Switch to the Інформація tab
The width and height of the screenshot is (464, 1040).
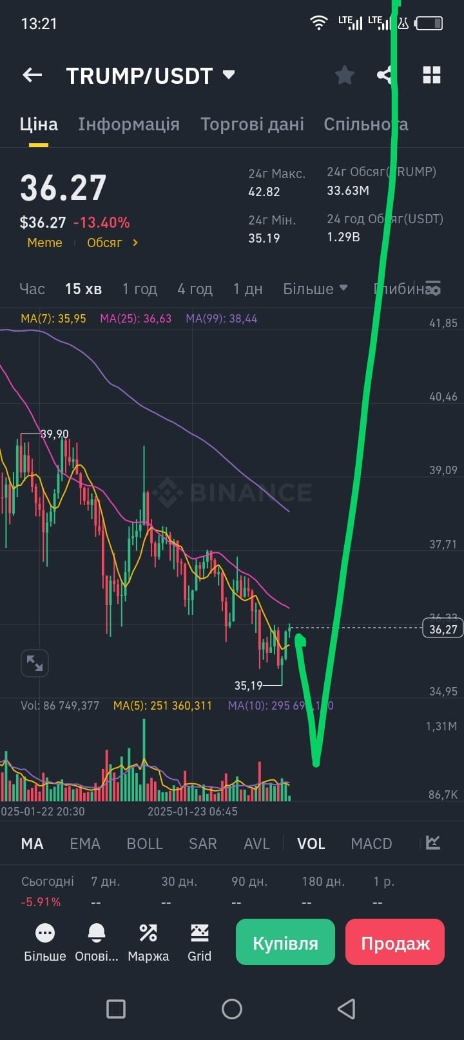coord(129,124)
